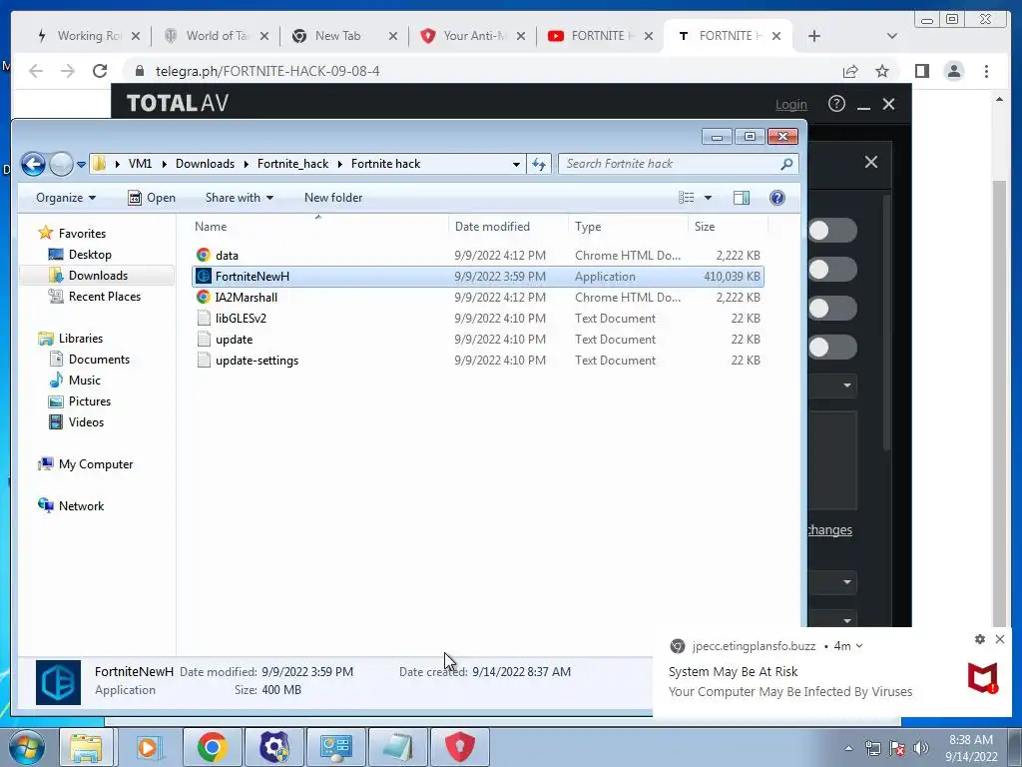Open the Share with dropdown
The height and width of the screenshot is (767, 1022).
pyautogui.click(x=240, y=198)
